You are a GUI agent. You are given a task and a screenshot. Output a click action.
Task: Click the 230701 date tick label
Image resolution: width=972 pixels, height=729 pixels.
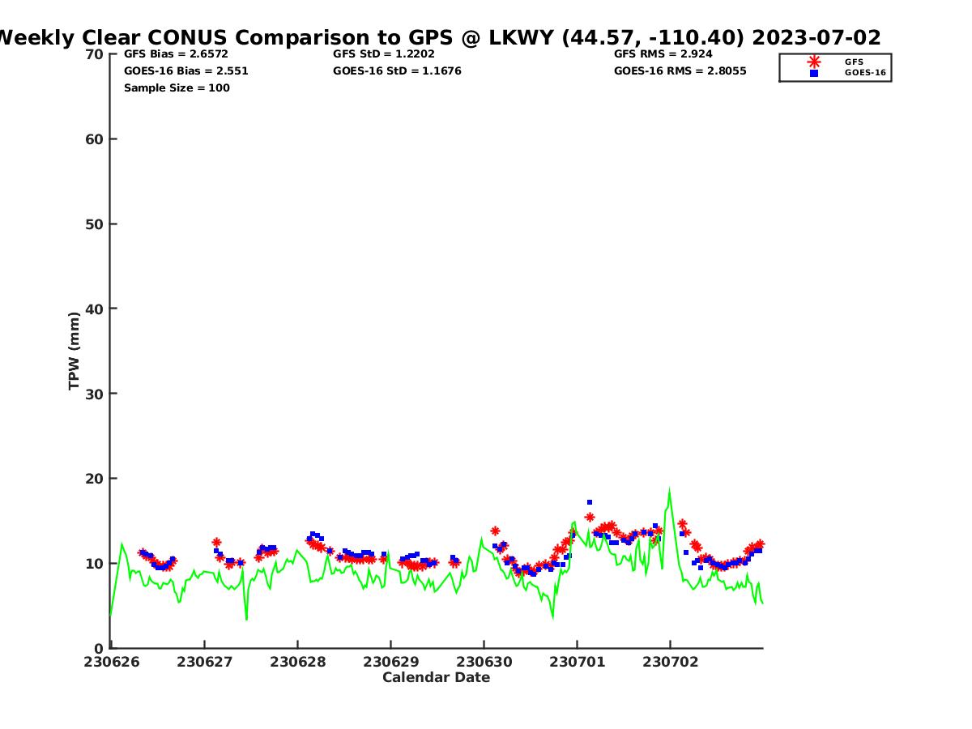point(577,662)
